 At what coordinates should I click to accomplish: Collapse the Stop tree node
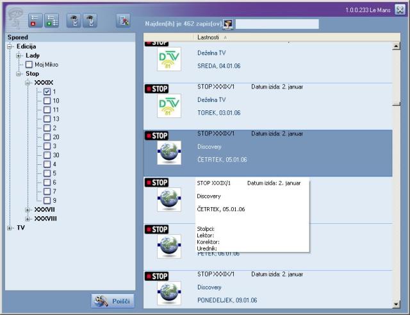coord(19,74)
